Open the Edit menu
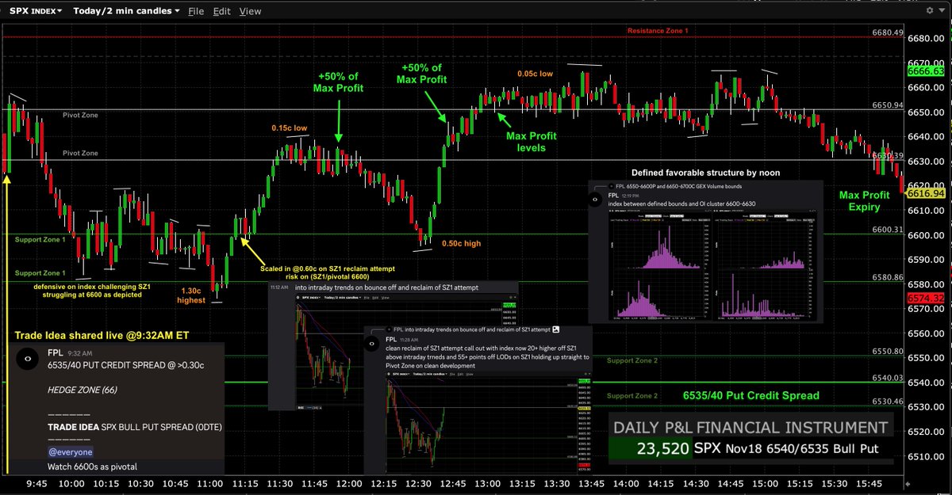Viewport: 952px width, 495px height. click(221, 11)
